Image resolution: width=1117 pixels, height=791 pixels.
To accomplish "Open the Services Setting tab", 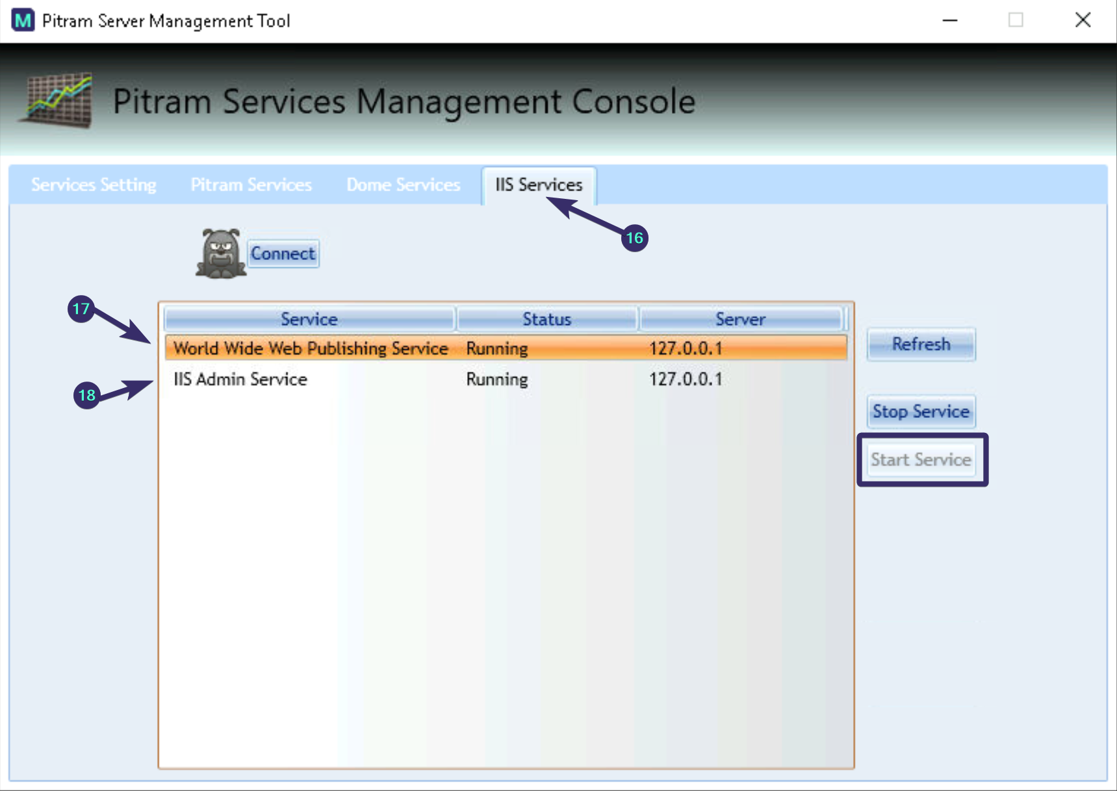I will [94, 185].
